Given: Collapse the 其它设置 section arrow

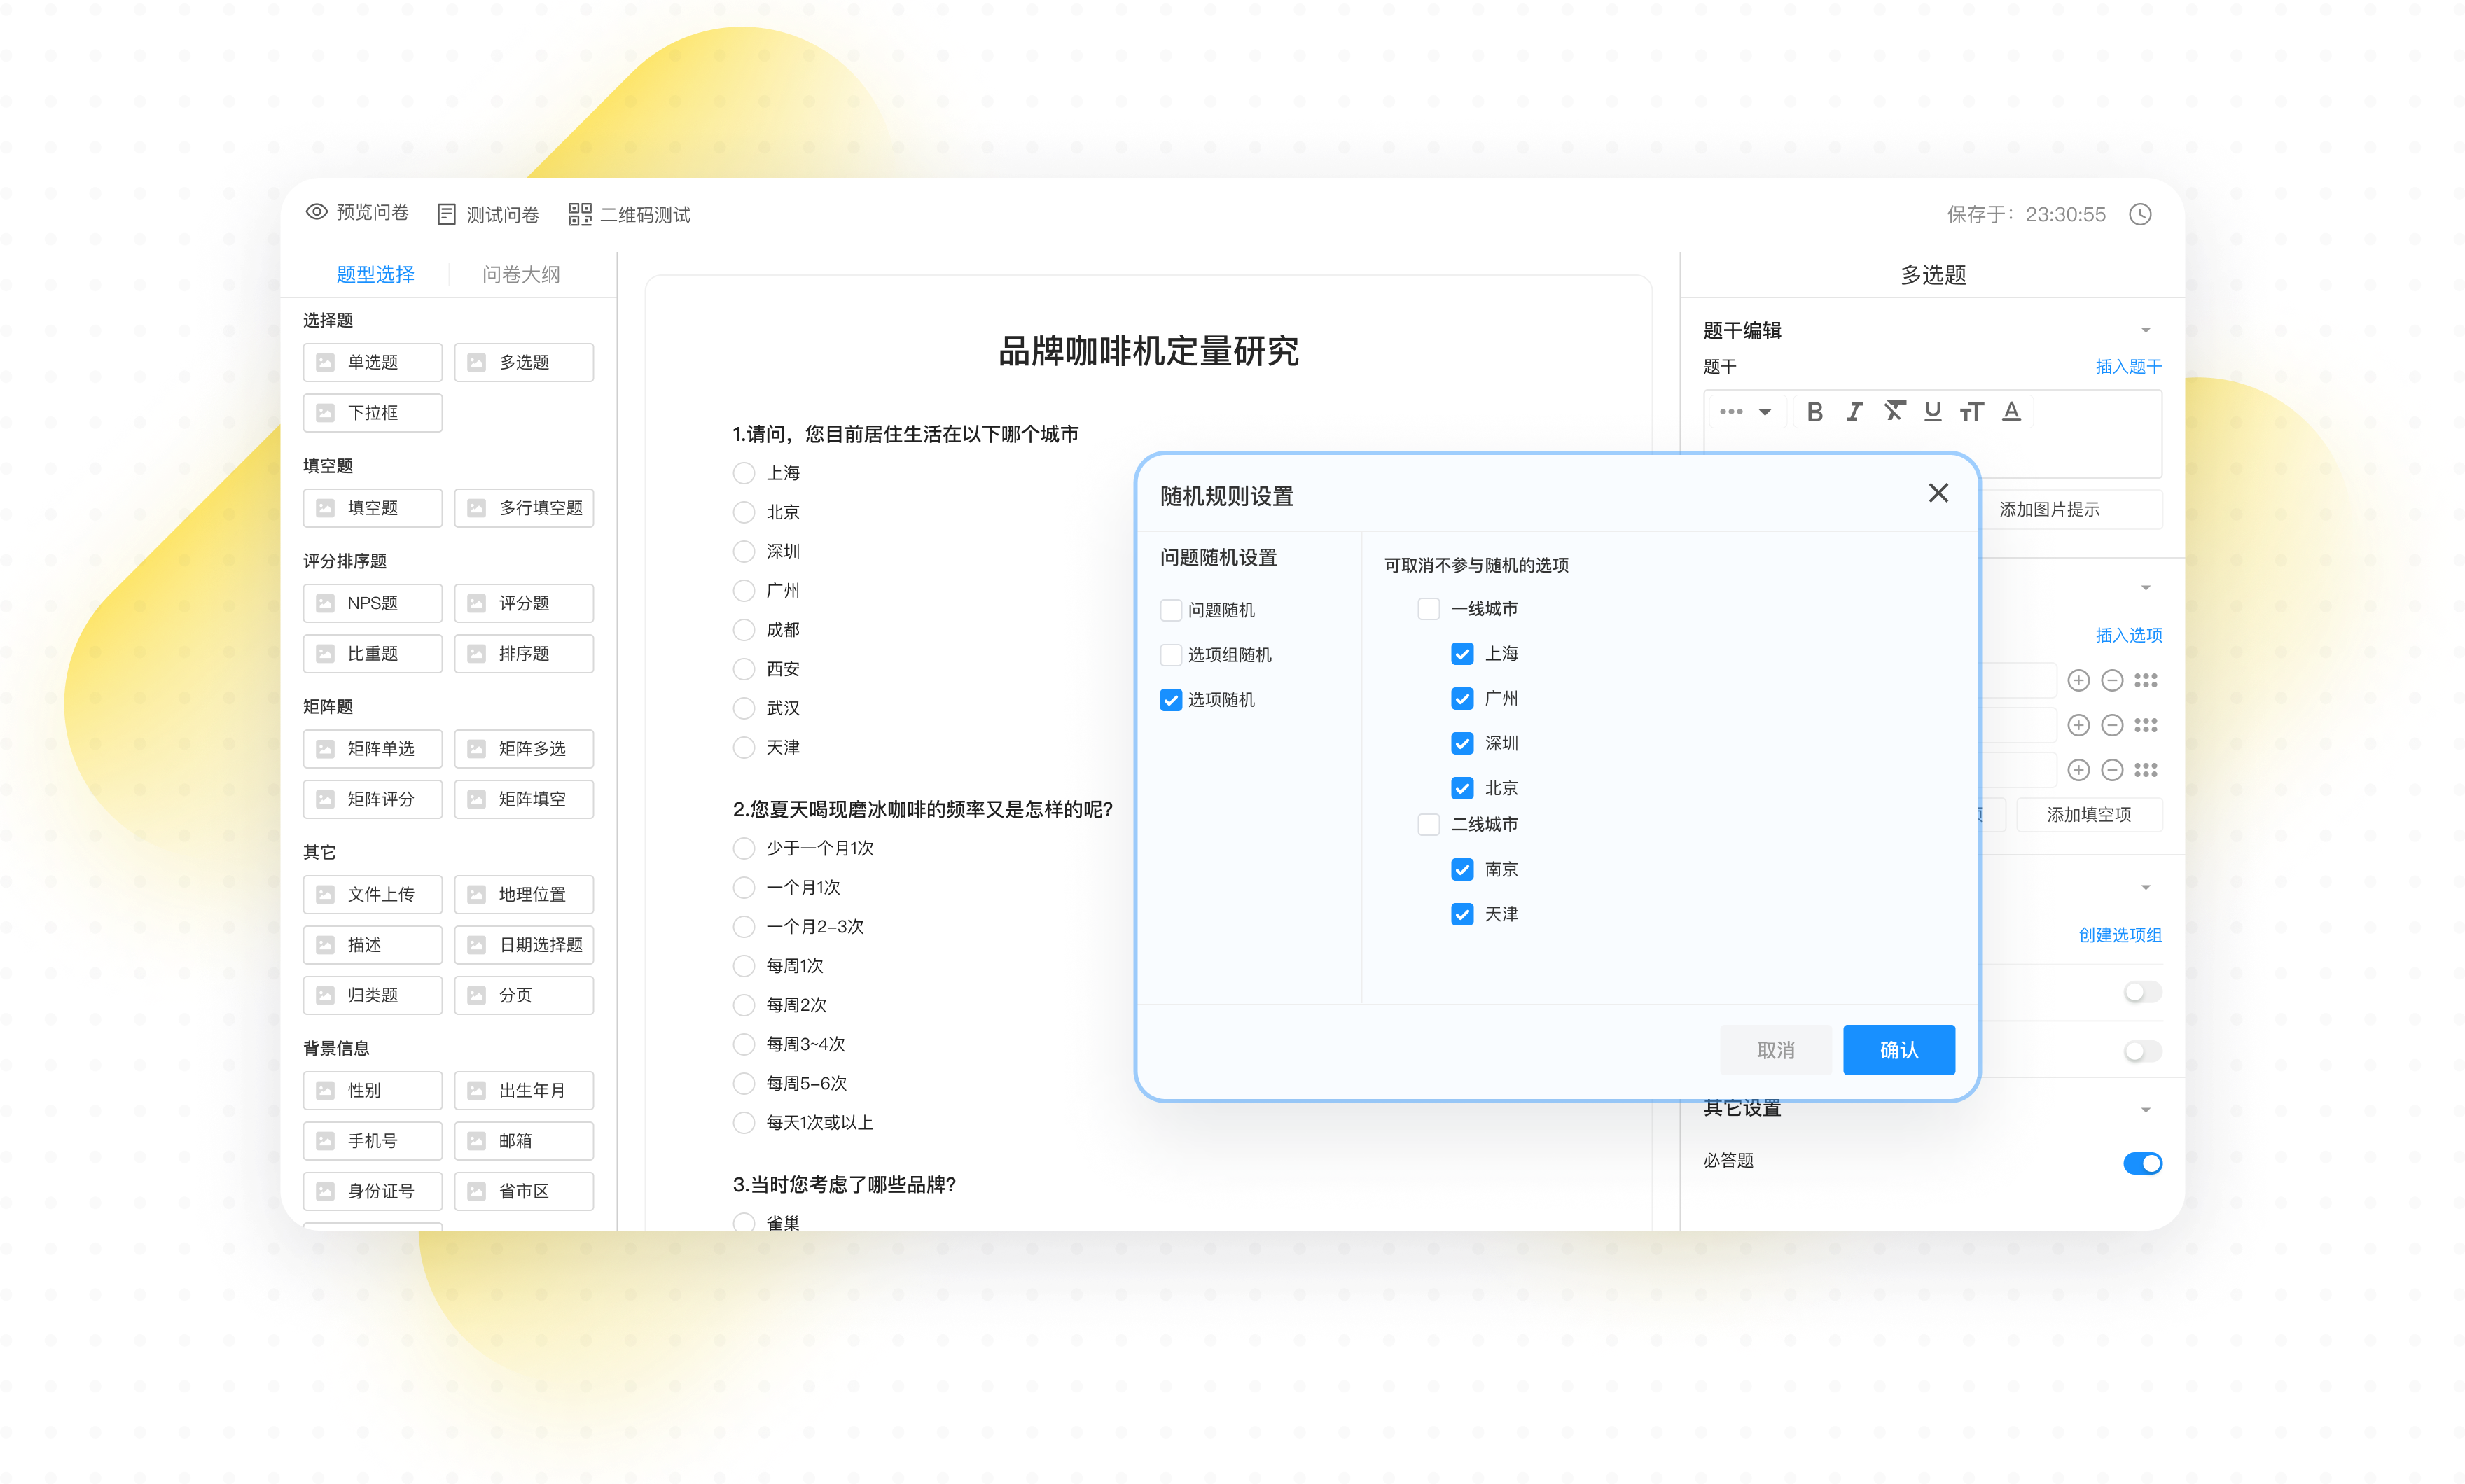Looking at the screenshot, I should 2145,1110.
